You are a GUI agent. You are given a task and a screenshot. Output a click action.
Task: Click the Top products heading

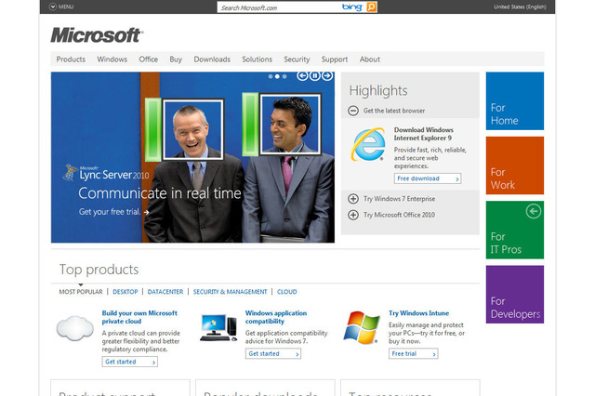click(x=99, y=270)
